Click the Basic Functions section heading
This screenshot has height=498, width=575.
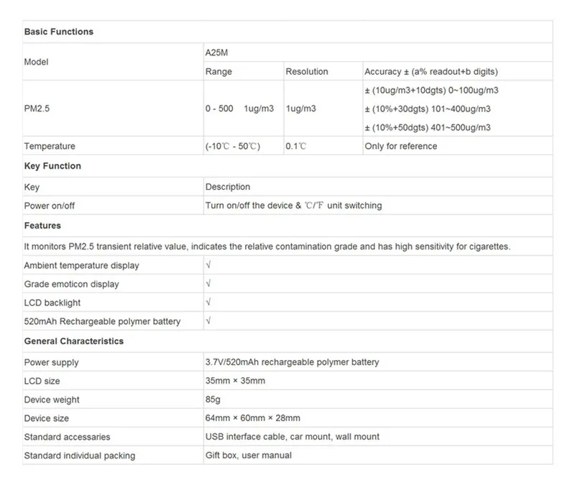click(x=59, y=32)
